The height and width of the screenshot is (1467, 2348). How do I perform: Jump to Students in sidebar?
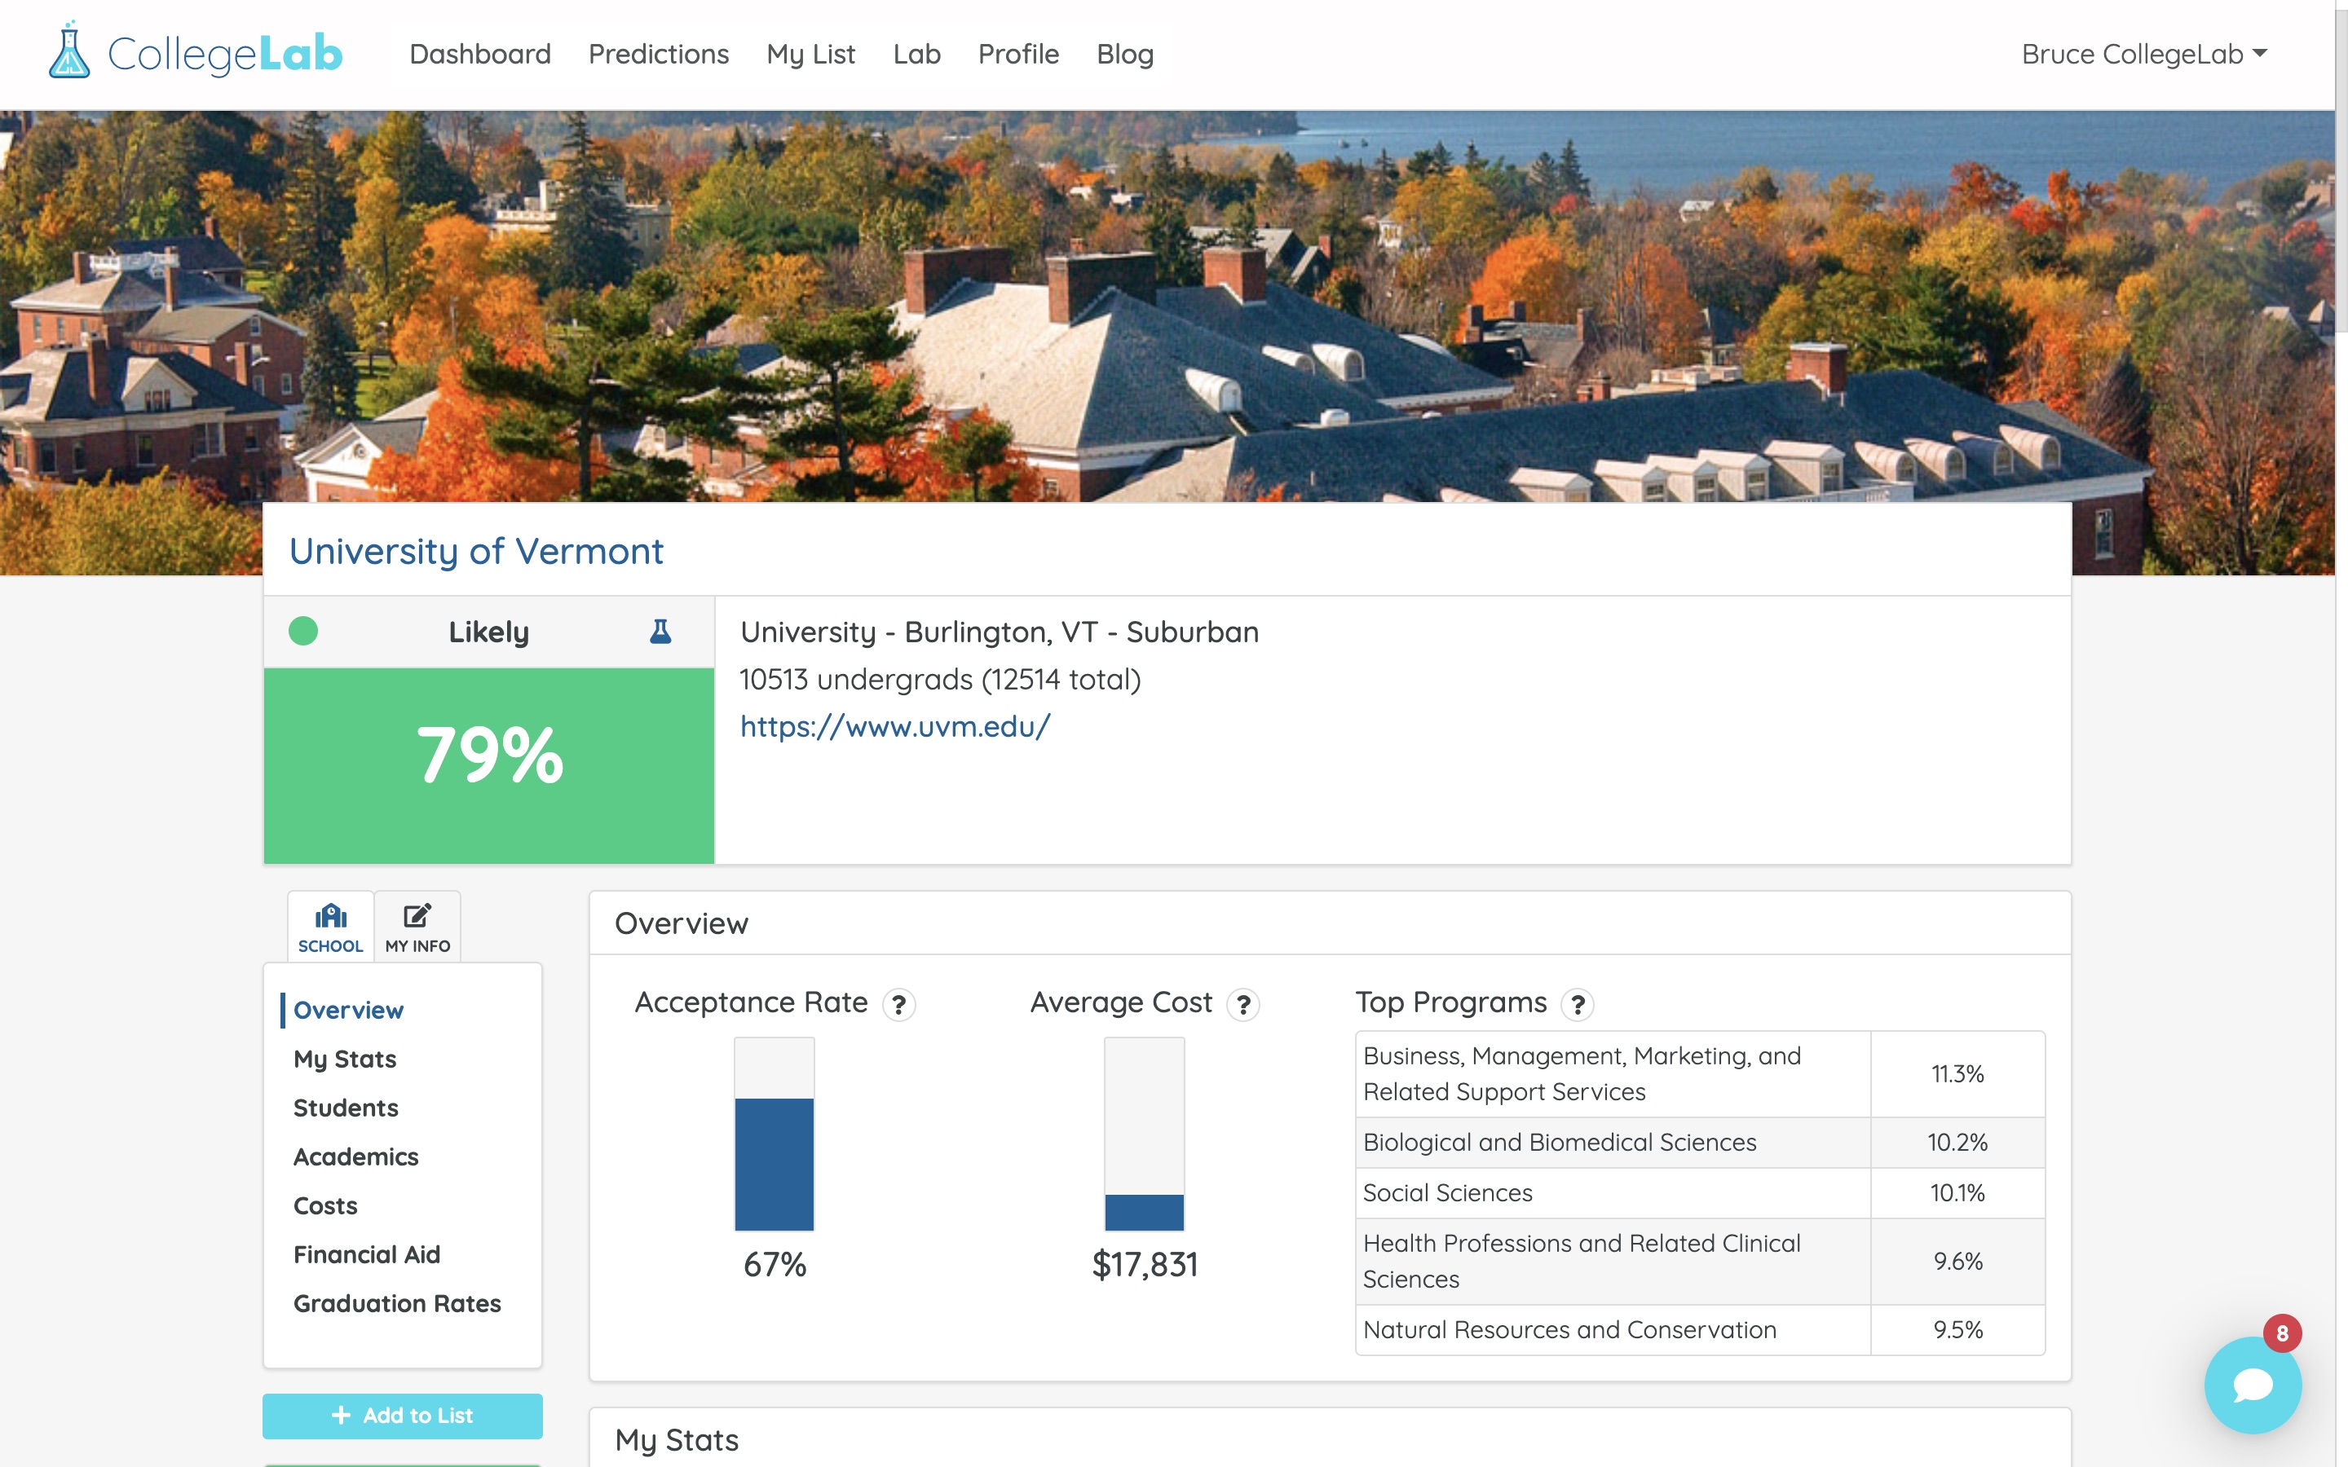pos(346,1108)
